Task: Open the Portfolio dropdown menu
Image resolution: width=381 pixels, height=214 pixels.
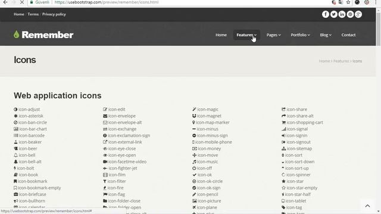Action: pos(300,35)
